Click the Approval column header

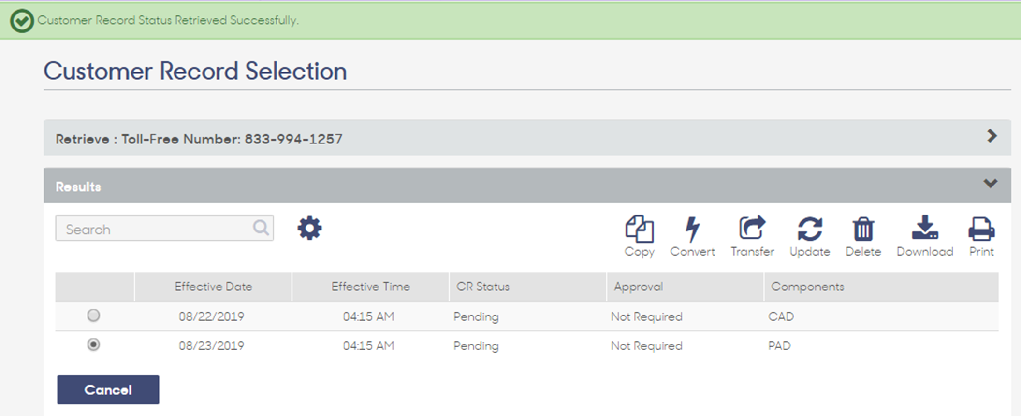click(x=638, y=287)
